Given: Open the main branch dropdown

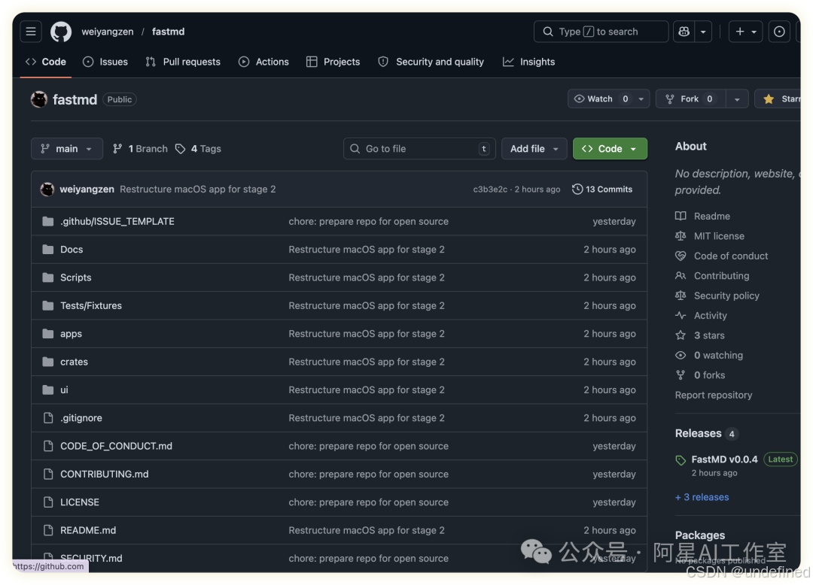Looking at the screenshot, I should tap(66, 149).
